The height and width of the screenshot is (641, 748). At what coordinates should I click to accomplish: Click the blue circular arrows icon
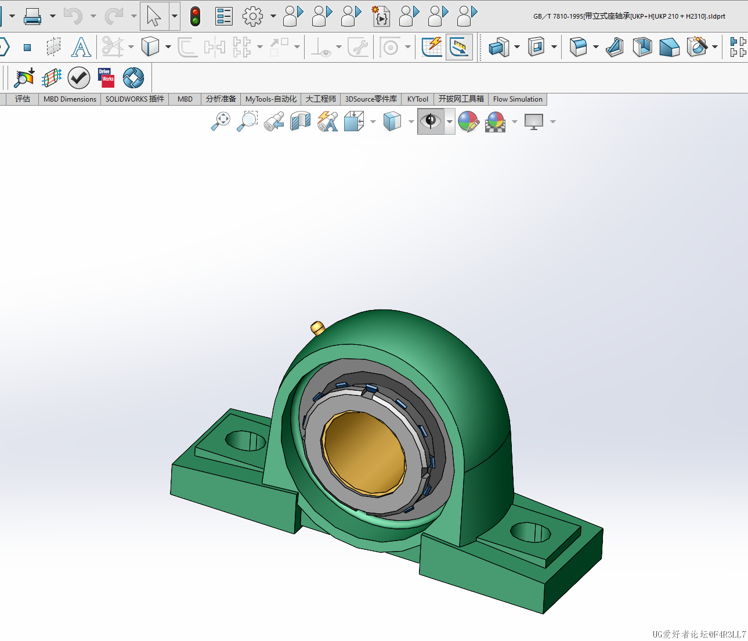tap(133, 78)
